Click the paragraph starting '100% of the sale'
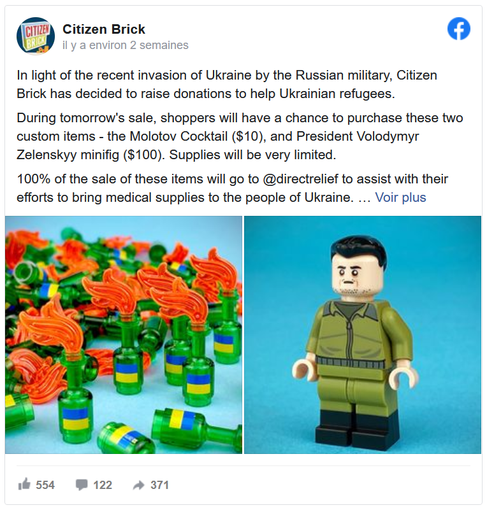The height and width of the screenshot is (510, 487). tap(233, 188)
